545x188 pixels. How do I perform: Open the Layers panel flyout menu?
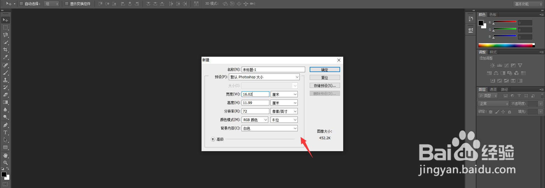click(x=542, y=90)
